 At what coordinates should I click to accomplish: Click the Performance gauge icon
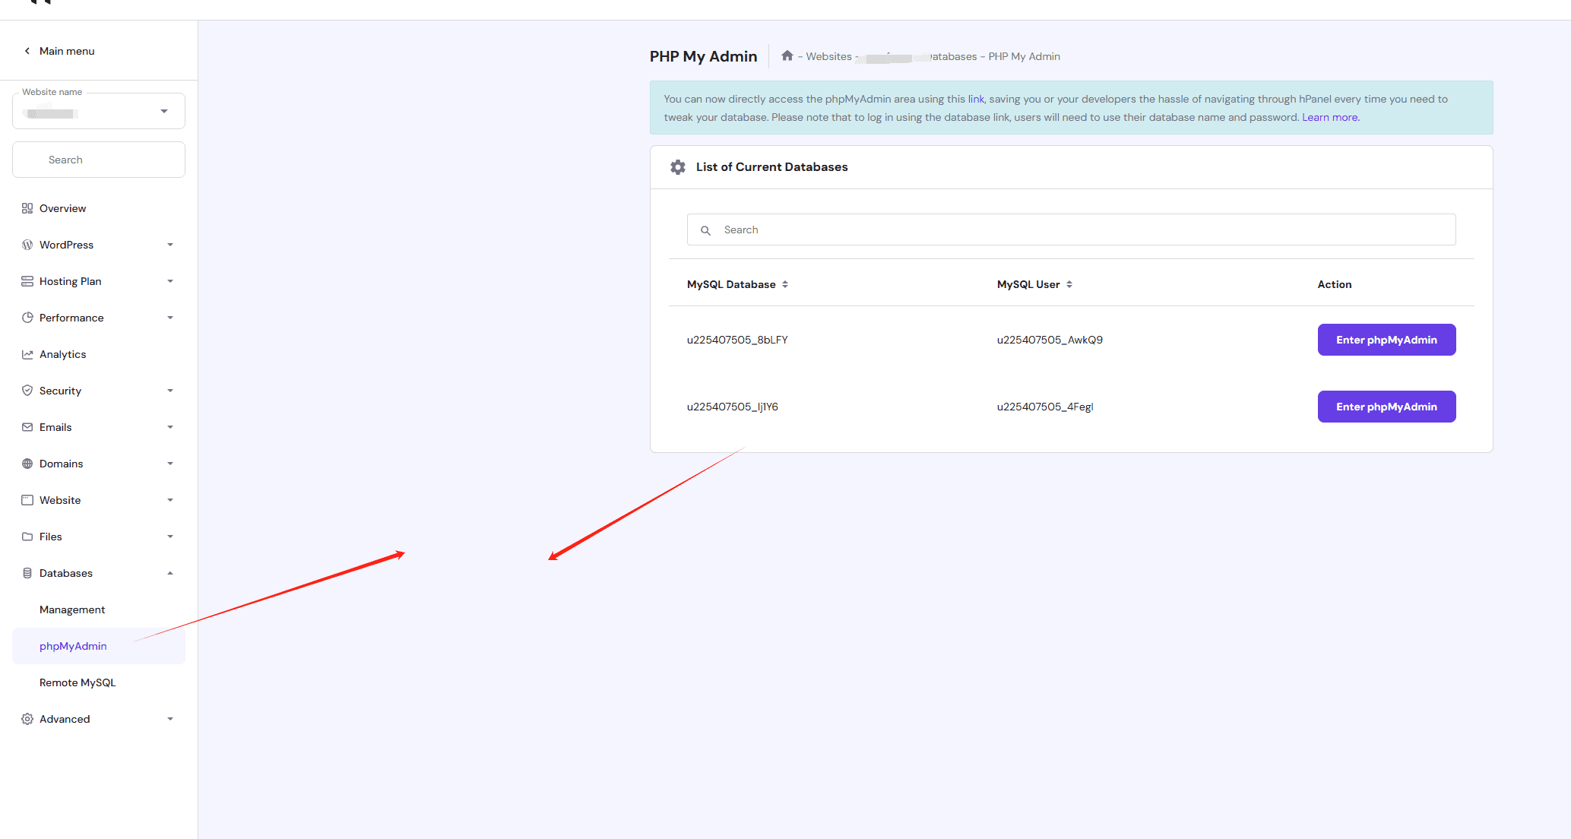point(27,318)
